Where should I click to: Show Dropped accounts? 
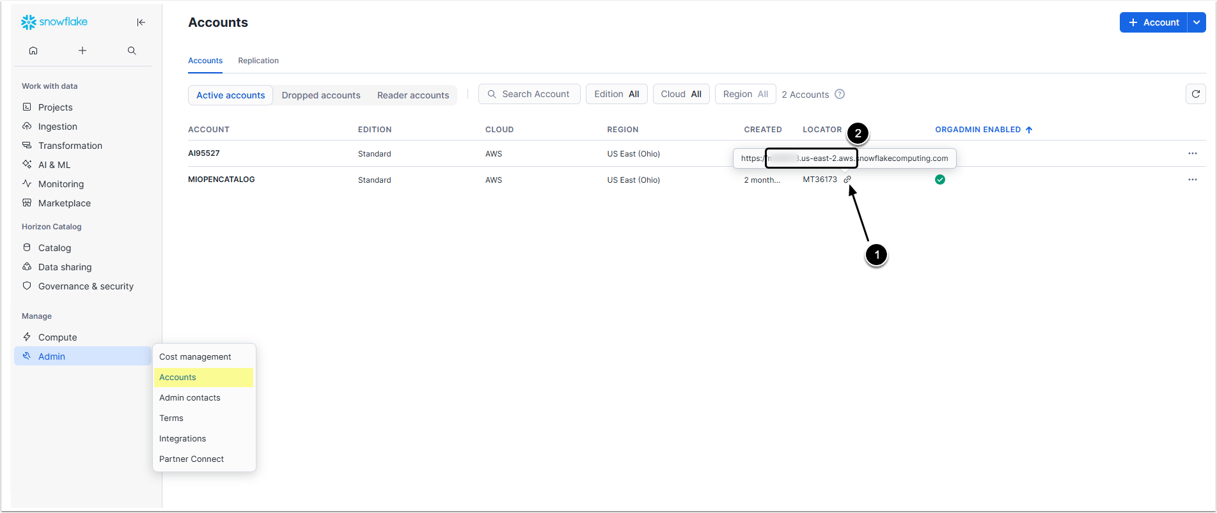(x=321, y=95)
